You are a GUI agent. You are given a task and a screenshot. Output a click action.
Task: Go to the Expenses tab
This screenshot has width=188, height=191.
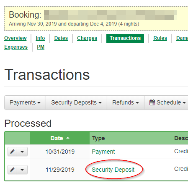click(16, 47)
